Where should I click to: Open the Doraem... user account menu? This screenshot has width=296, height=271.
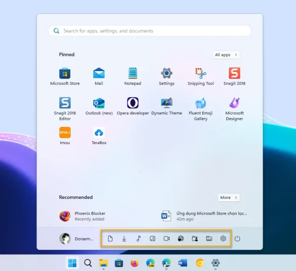click(76, 238)
